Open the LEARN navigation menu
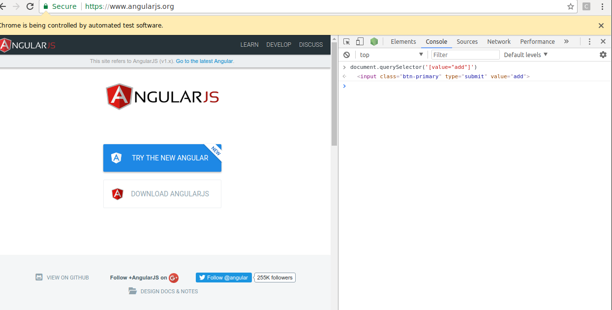The height and width of the screenshot is (310, 612). pos(249,45)
